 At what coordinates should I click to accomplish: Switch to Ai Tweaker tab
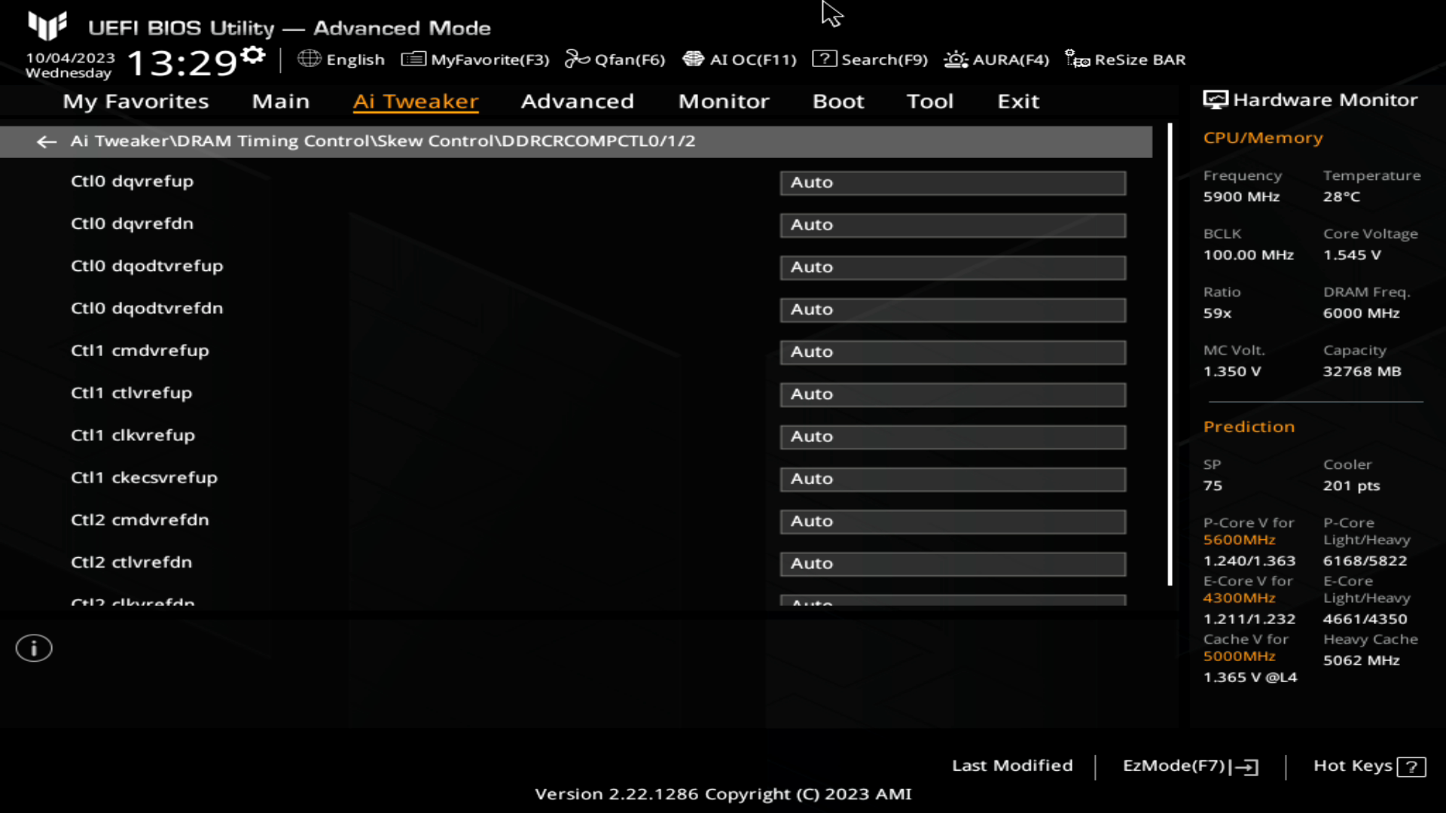(415, 100)
